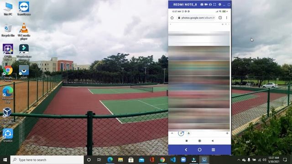Click the photos.google.com address bar
Viewport: 292px width, 164px height.
pyautogui.click(x=197, y=18)
